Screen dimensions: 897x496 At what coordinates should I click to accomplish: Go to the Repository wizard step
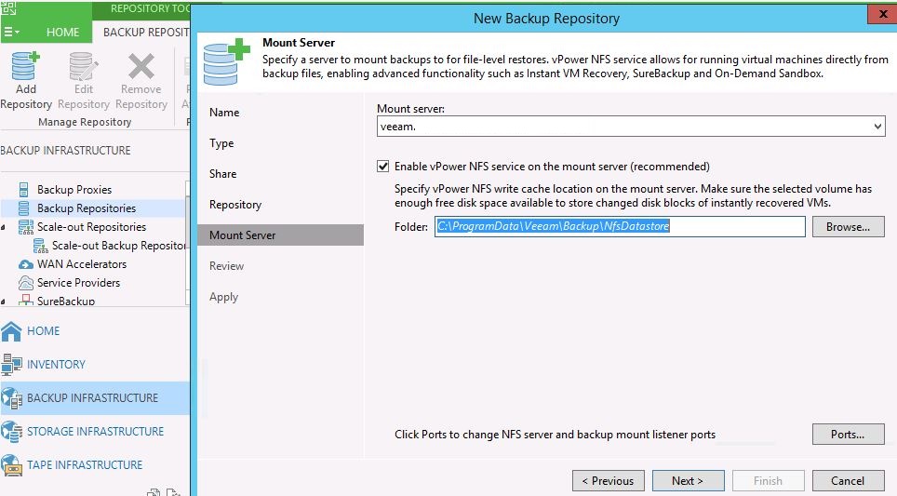(235, 204)
